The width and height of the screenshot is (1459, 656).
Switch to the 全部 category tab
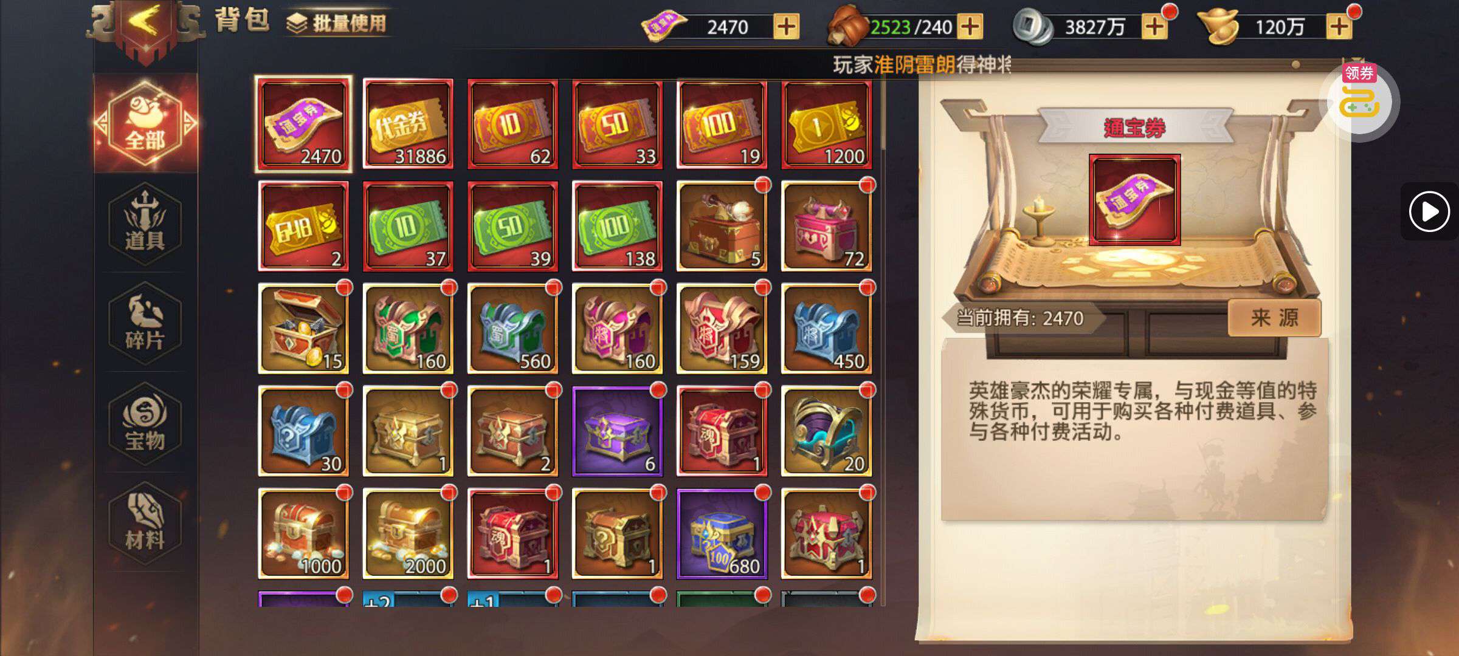click(x=145, y=124)
